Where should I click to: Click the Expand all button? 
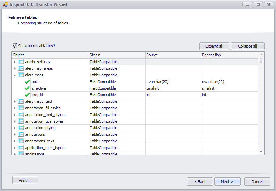214,46
